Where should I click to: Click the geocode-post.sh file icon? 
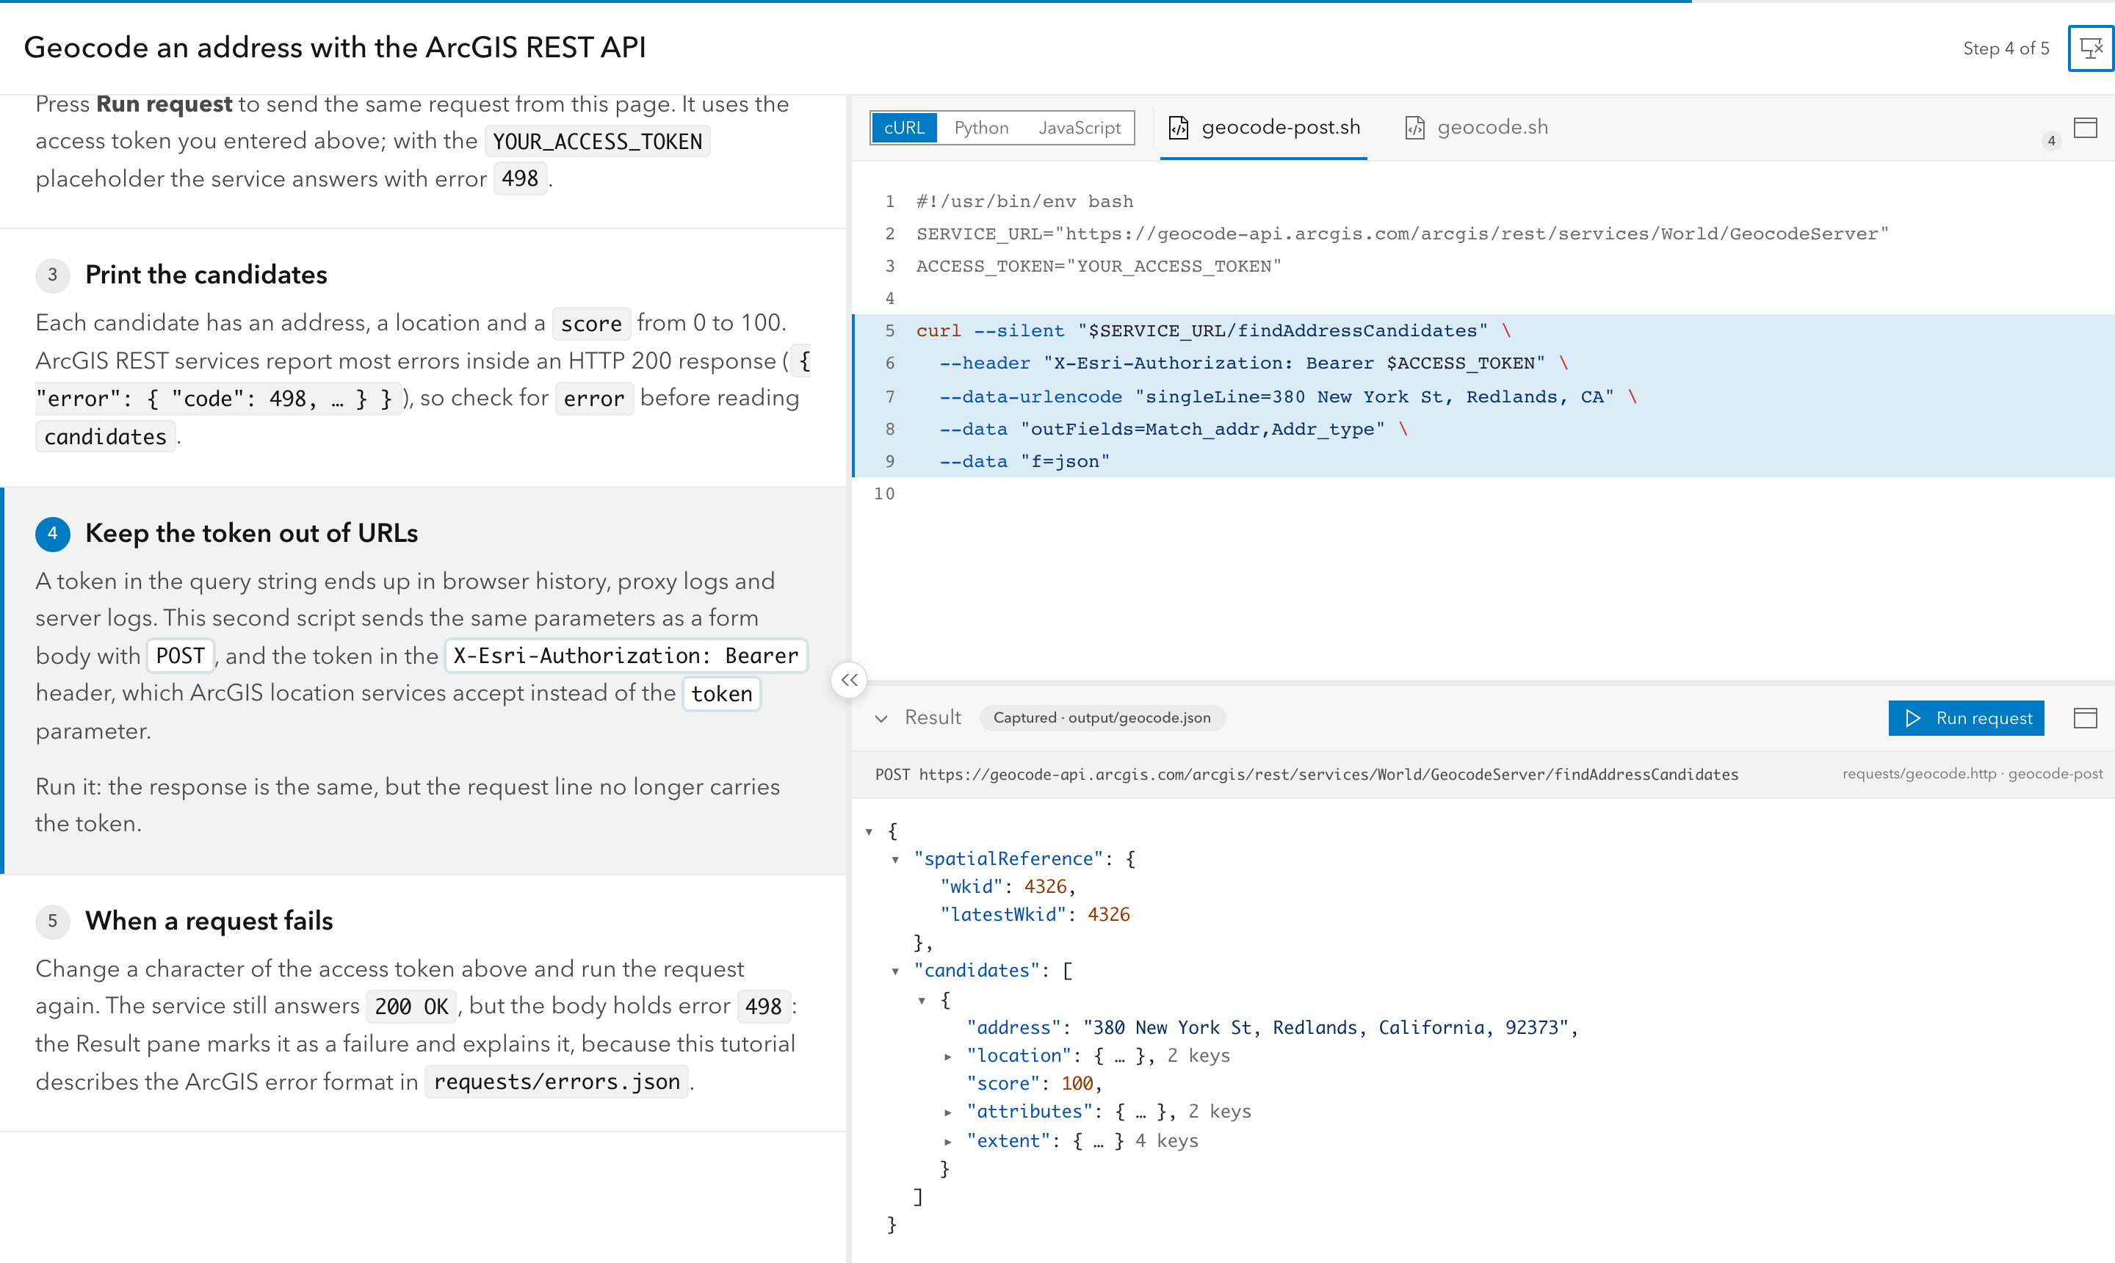[1178, 128]
